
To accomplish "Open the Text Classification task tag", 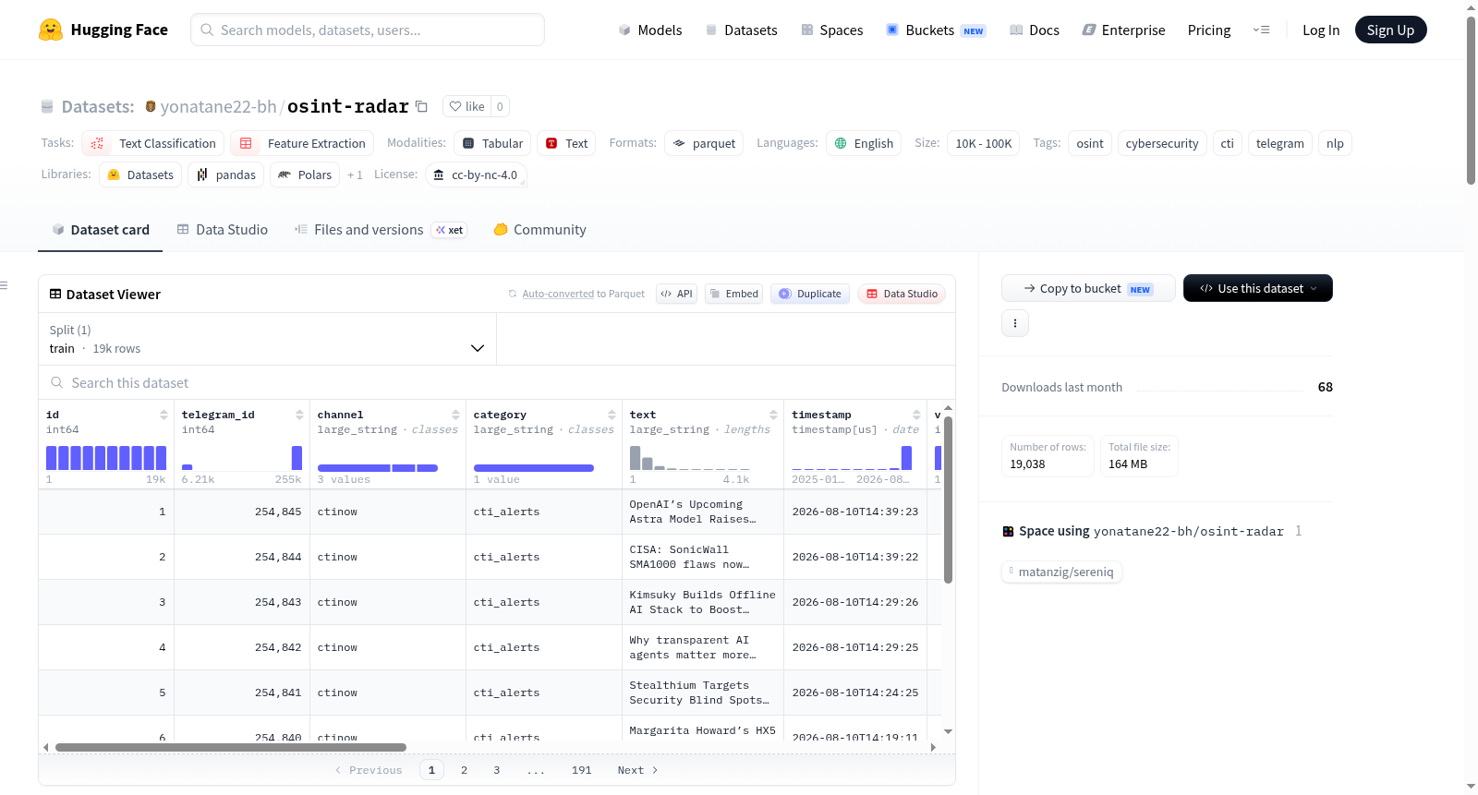I will tap(153, 143).
